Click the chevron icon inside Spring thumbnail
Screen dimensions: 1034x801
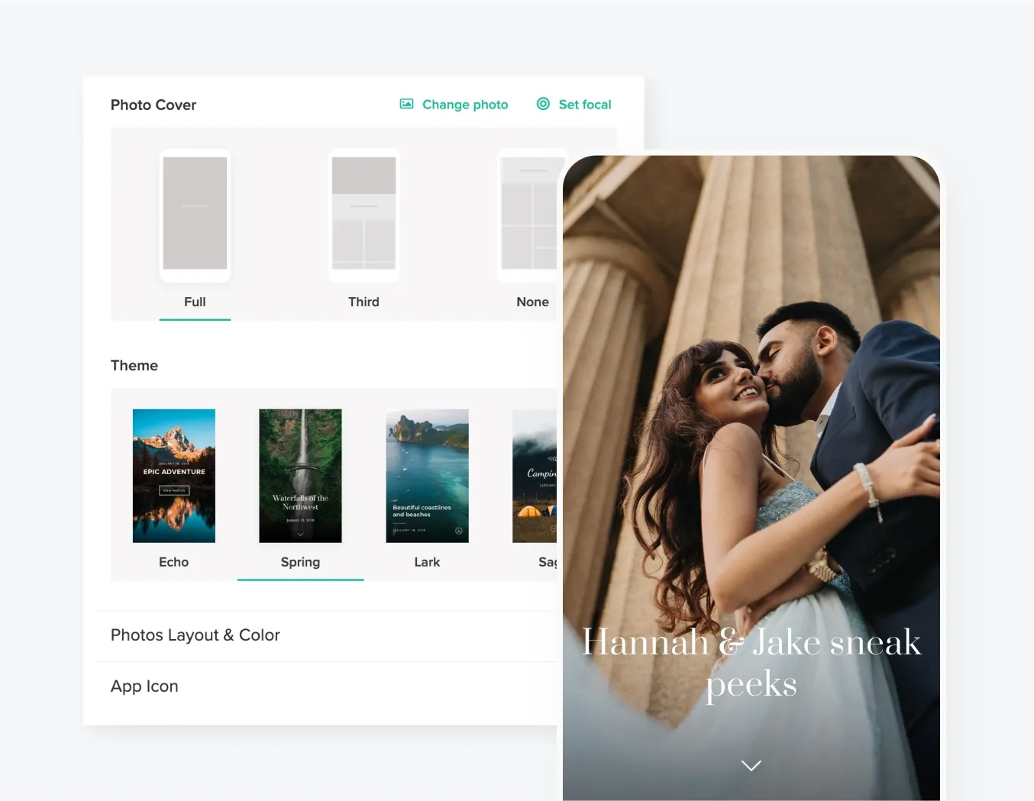(x=300, y=535)
